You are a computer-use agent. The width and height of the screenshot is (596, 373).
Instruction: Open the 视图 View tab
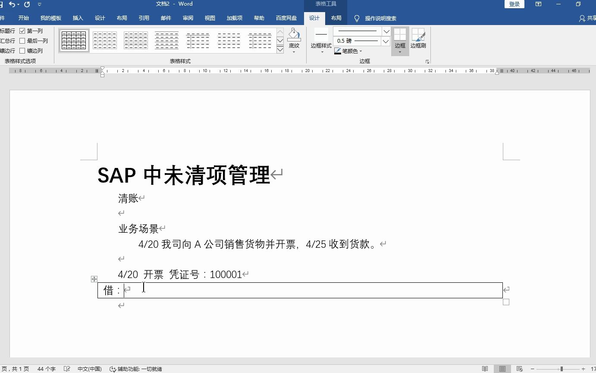tap(210, 18)
